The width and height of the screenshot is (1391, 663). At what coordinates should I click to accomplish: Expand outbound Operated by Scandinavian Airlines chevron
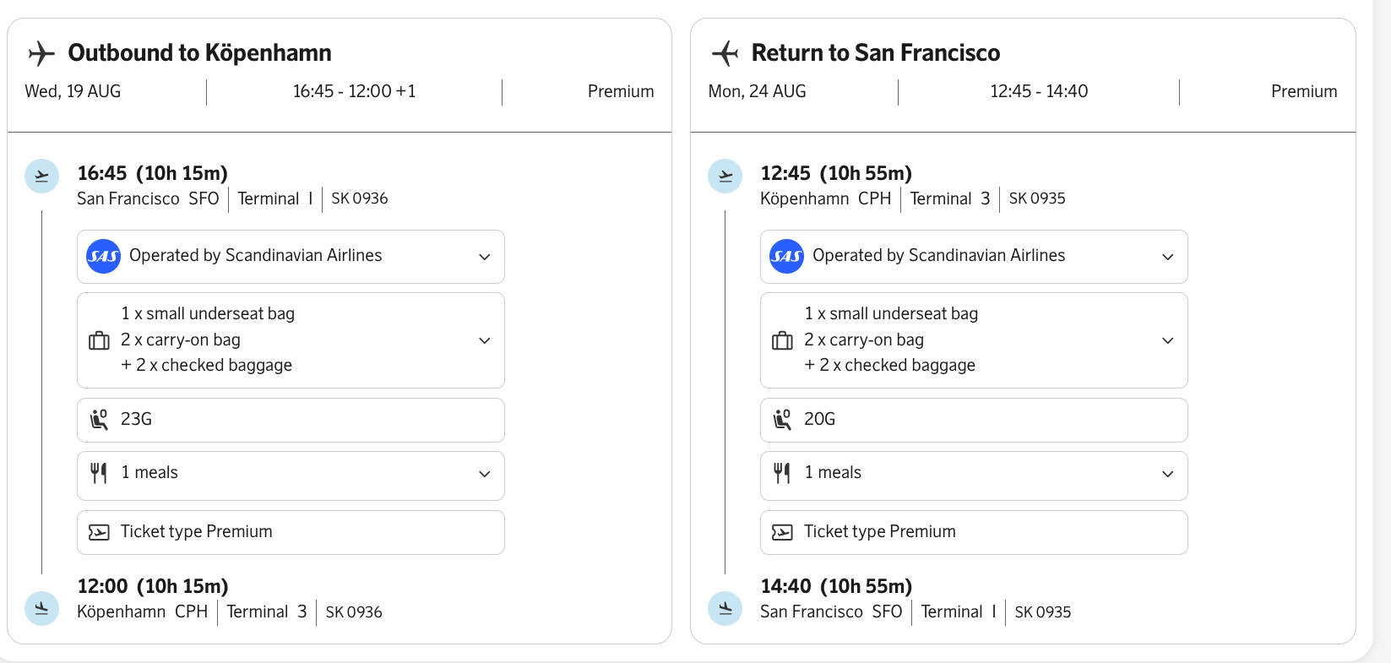point(485,257)
